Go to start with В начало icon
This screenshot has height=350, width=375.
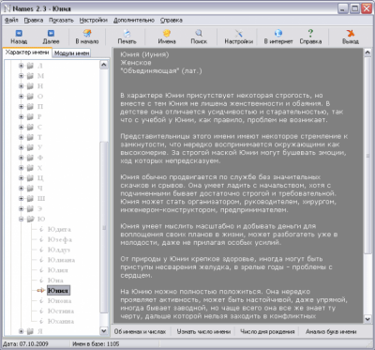click(x=87, y=33)
